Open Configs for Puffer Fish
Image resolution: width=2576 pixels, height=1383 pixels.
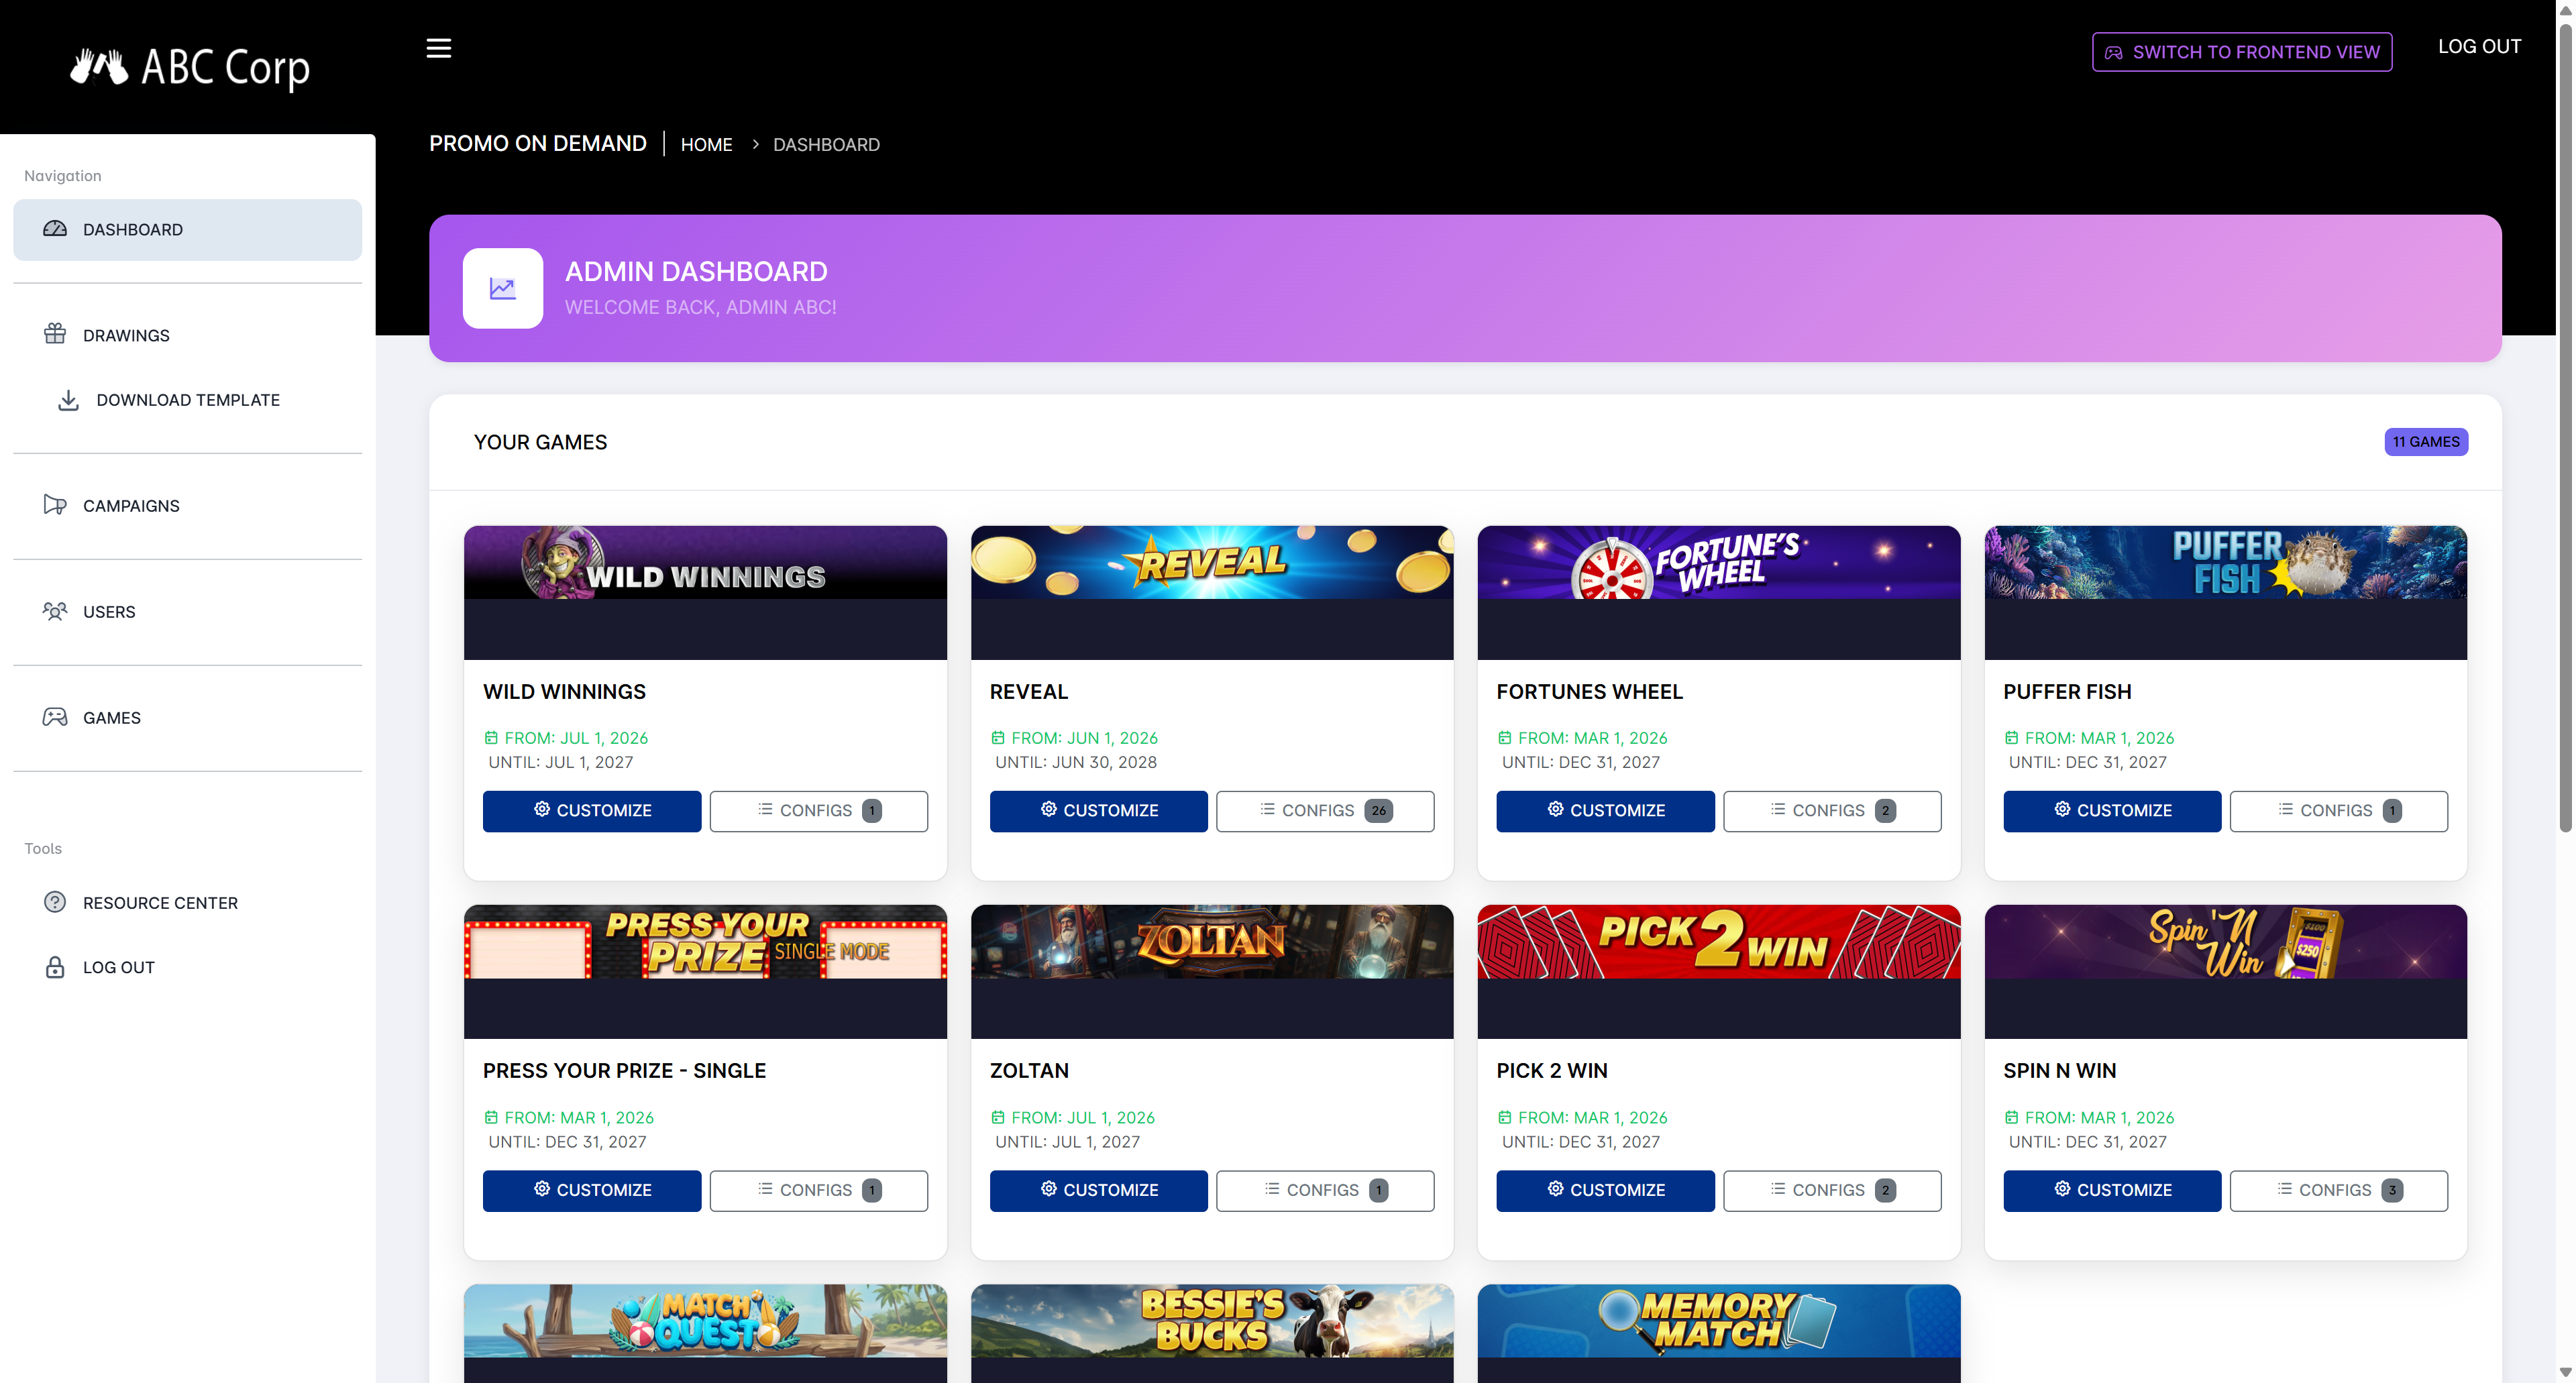(x=2339, y=810)
